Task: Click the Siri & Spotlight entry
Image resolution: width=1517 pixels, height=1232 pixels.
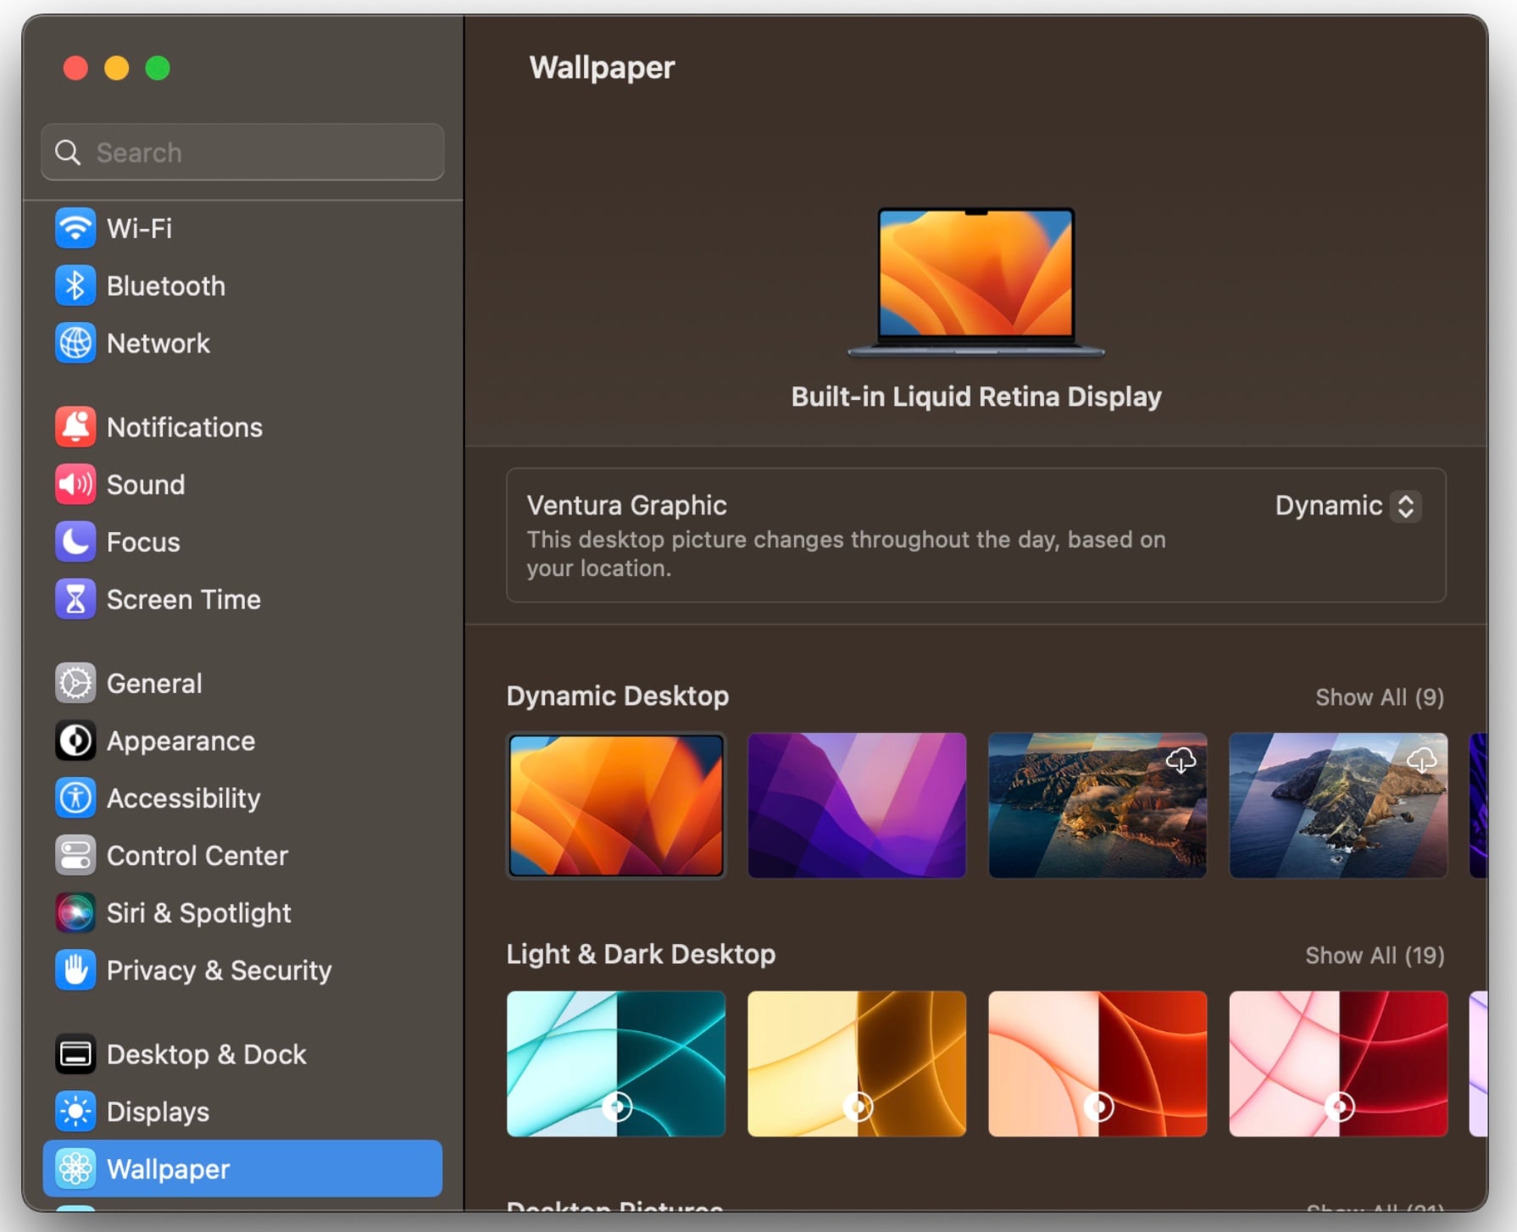Action: [x=242, y=913]
